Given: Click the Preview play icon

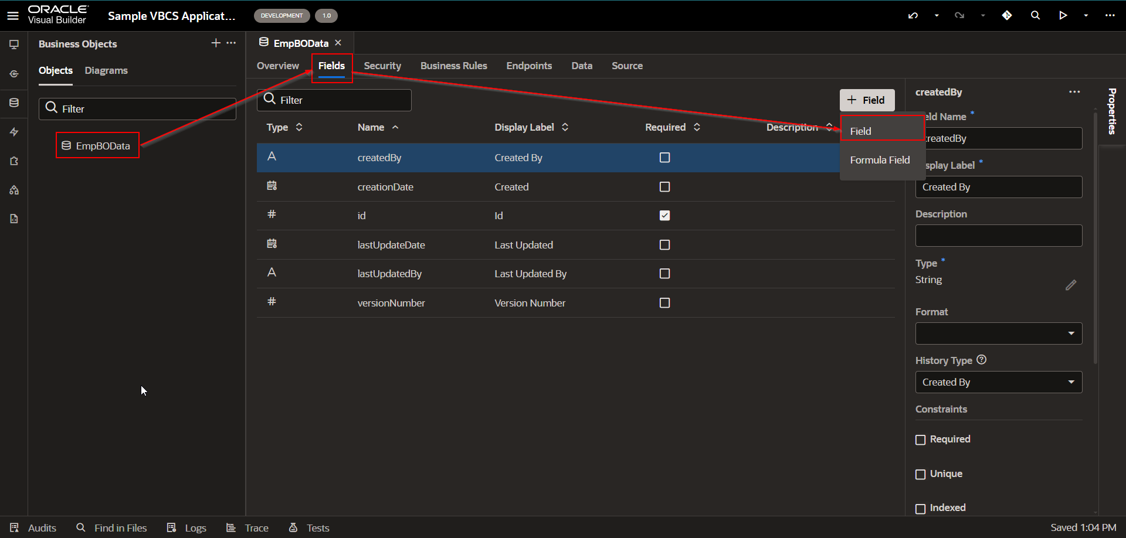Looking at the screenshot, I should tap(1063, 16).
